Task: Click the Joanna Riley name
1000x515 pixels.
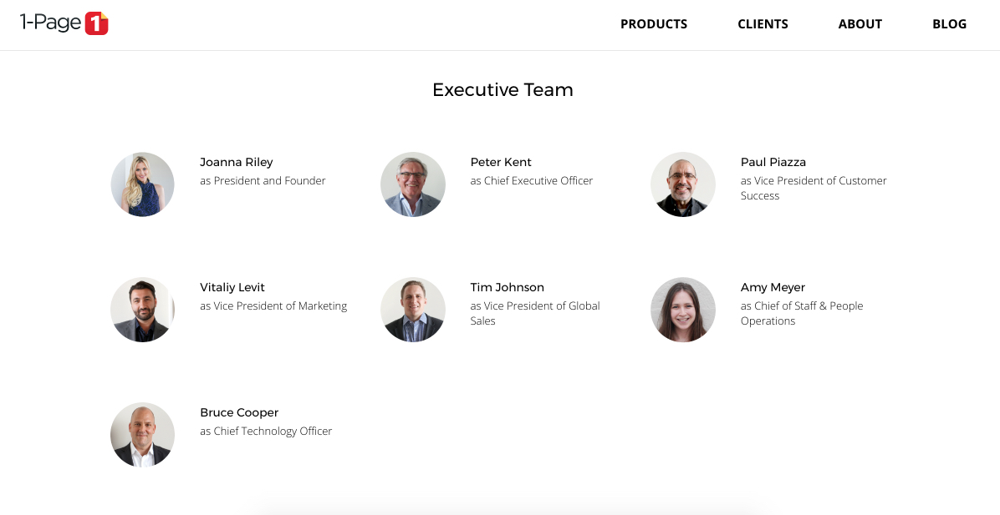Action: 236,162
